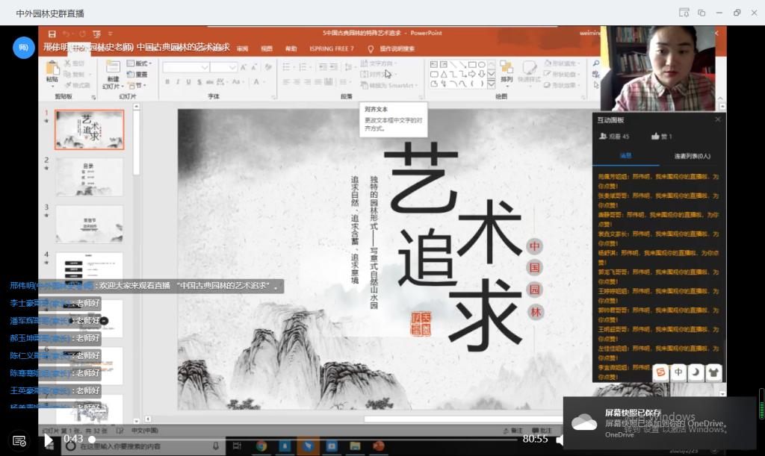Toggle Italic formatting in the font group

[177, 82]
